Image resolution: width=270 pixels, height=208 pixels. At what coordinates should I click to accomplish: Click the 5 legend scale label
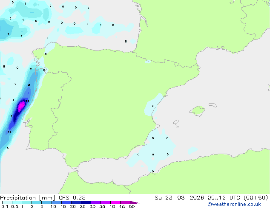point(42,206)
